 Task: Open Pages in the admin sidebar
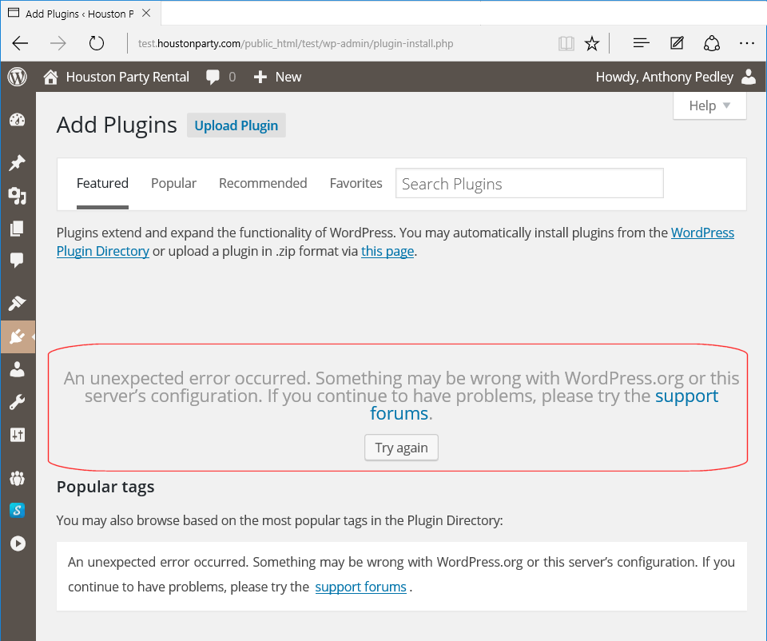click(x=17, y=229)
